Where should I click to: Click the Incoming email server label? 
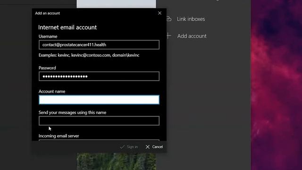tap(59, 136)
